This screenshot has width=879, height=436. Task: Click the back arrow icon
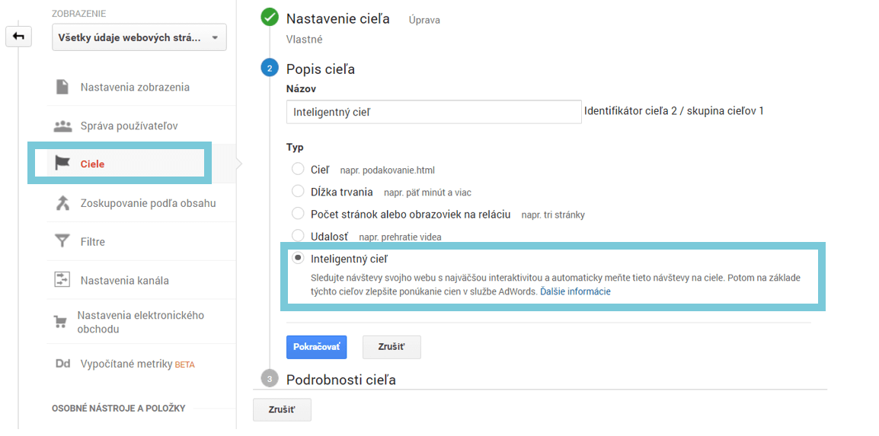(x=18, y=37)
